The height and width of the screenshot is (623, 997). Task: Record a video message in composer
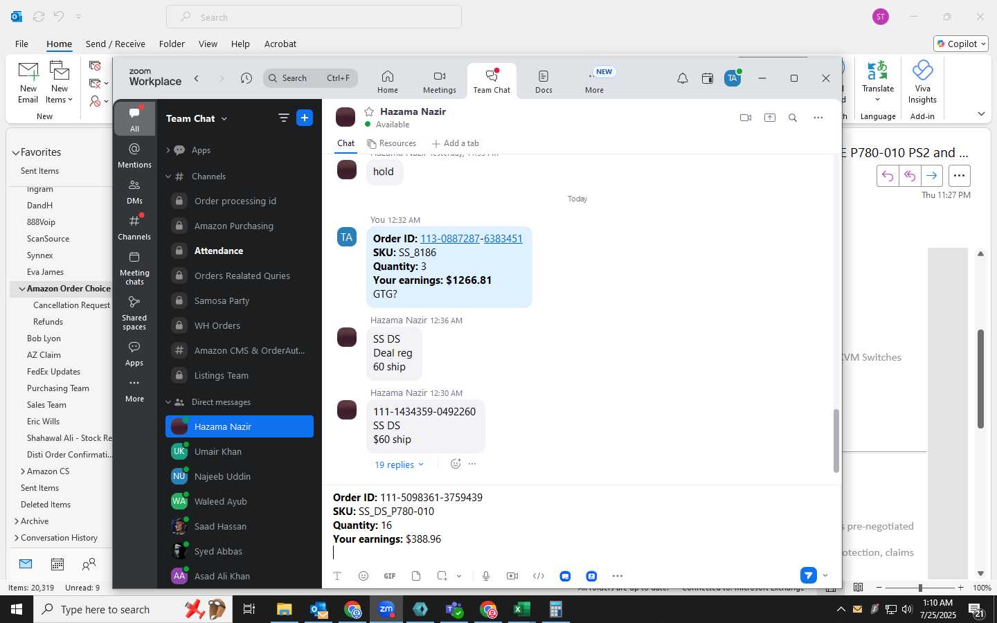[x=512, y=576]
